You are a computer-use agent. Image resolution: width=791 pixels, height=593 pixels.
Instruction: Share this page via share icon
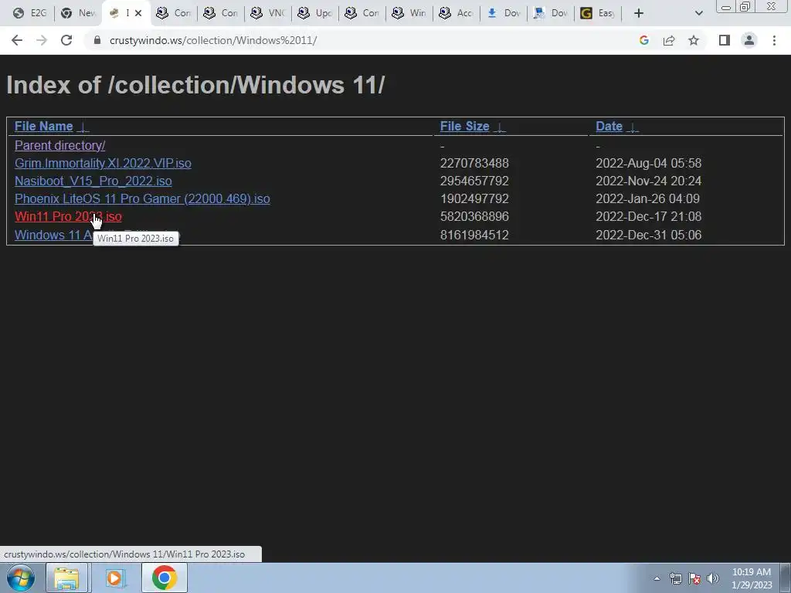tap(669, 40)
